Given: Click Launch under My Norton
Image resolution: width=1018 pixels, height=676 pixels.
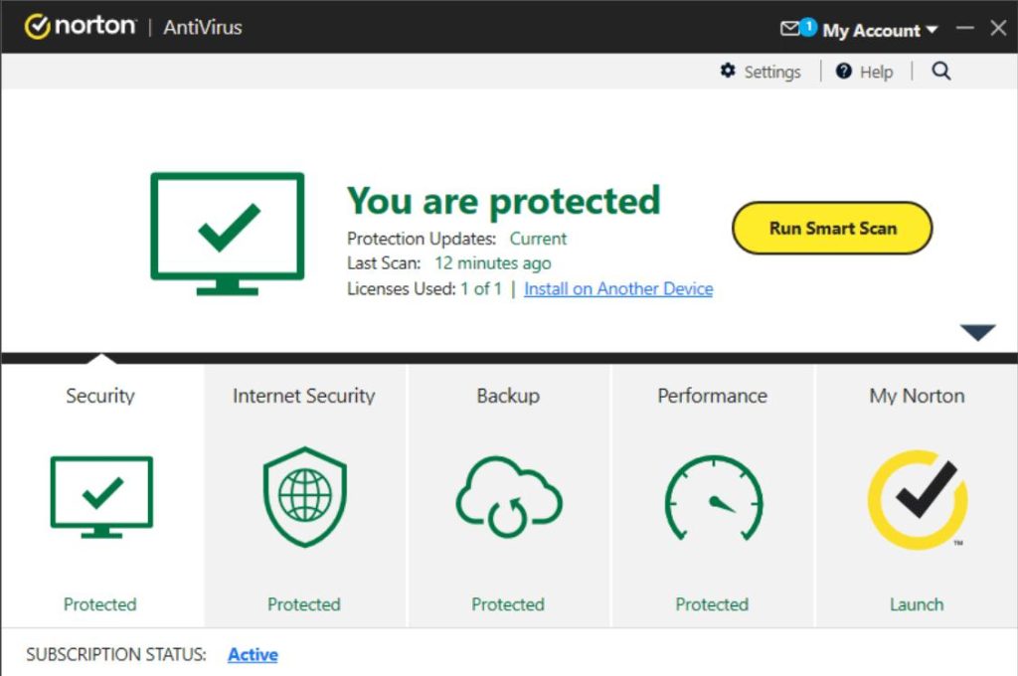Looking at the screenshot, I should pyautogui.click(x=917, y=604).
